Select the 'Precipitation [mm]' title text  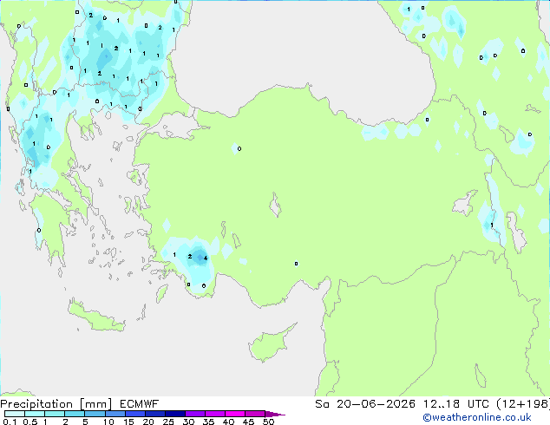tap(56, 404)
